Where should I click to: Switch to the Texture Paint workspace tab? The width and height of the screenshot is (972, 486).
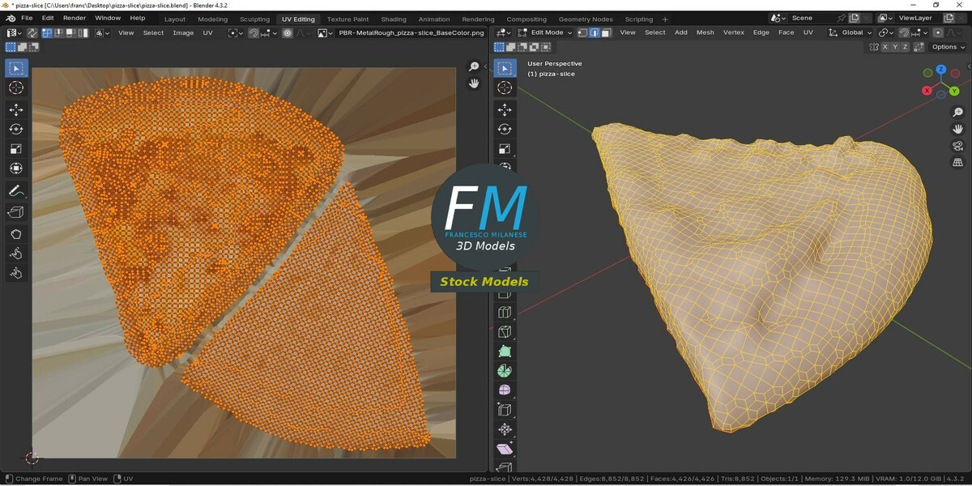click(347, 19)
